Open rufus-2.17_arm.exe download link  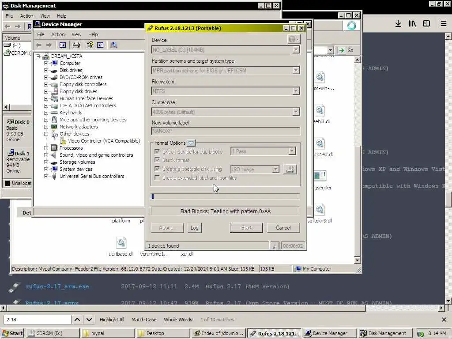57,286
